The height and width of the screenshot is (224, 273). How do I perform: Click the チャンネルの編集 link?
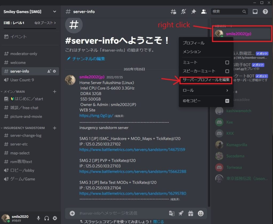[x=89, y=59]
